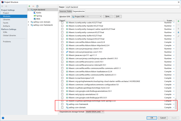Open Global Libraries under Platform Settings
This screenshot has width=181, height=121.
9,35
